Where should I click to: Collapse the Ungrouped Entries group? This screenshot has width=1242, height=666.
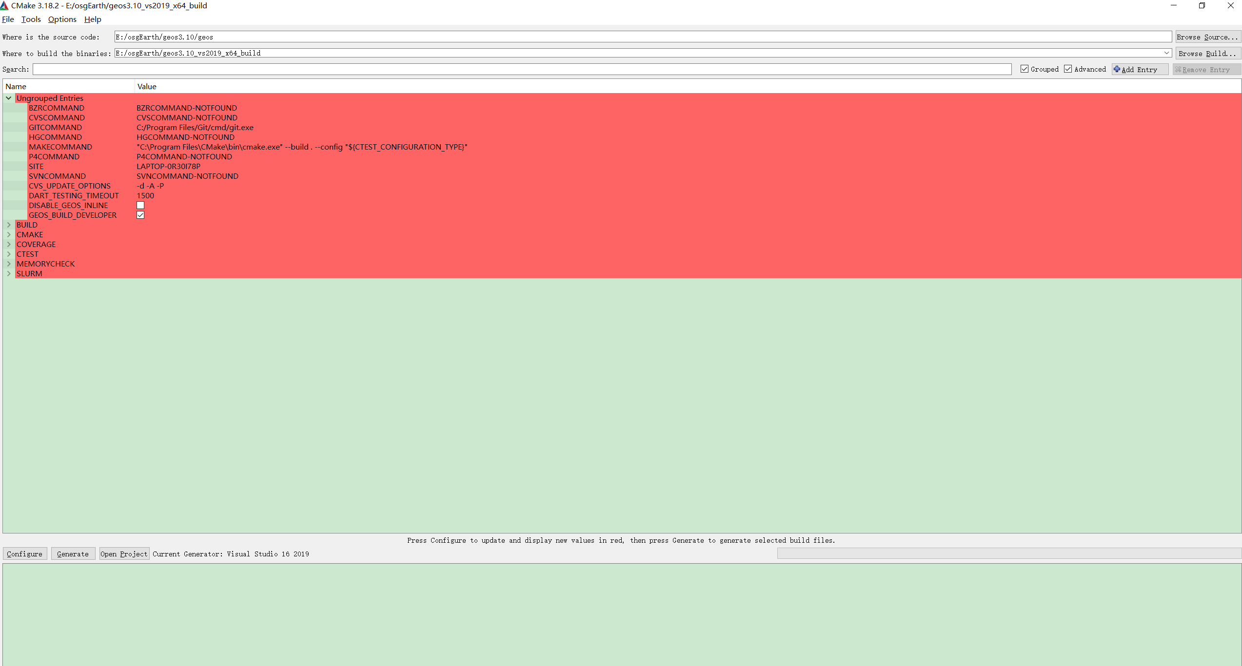[x=9, y=98]
